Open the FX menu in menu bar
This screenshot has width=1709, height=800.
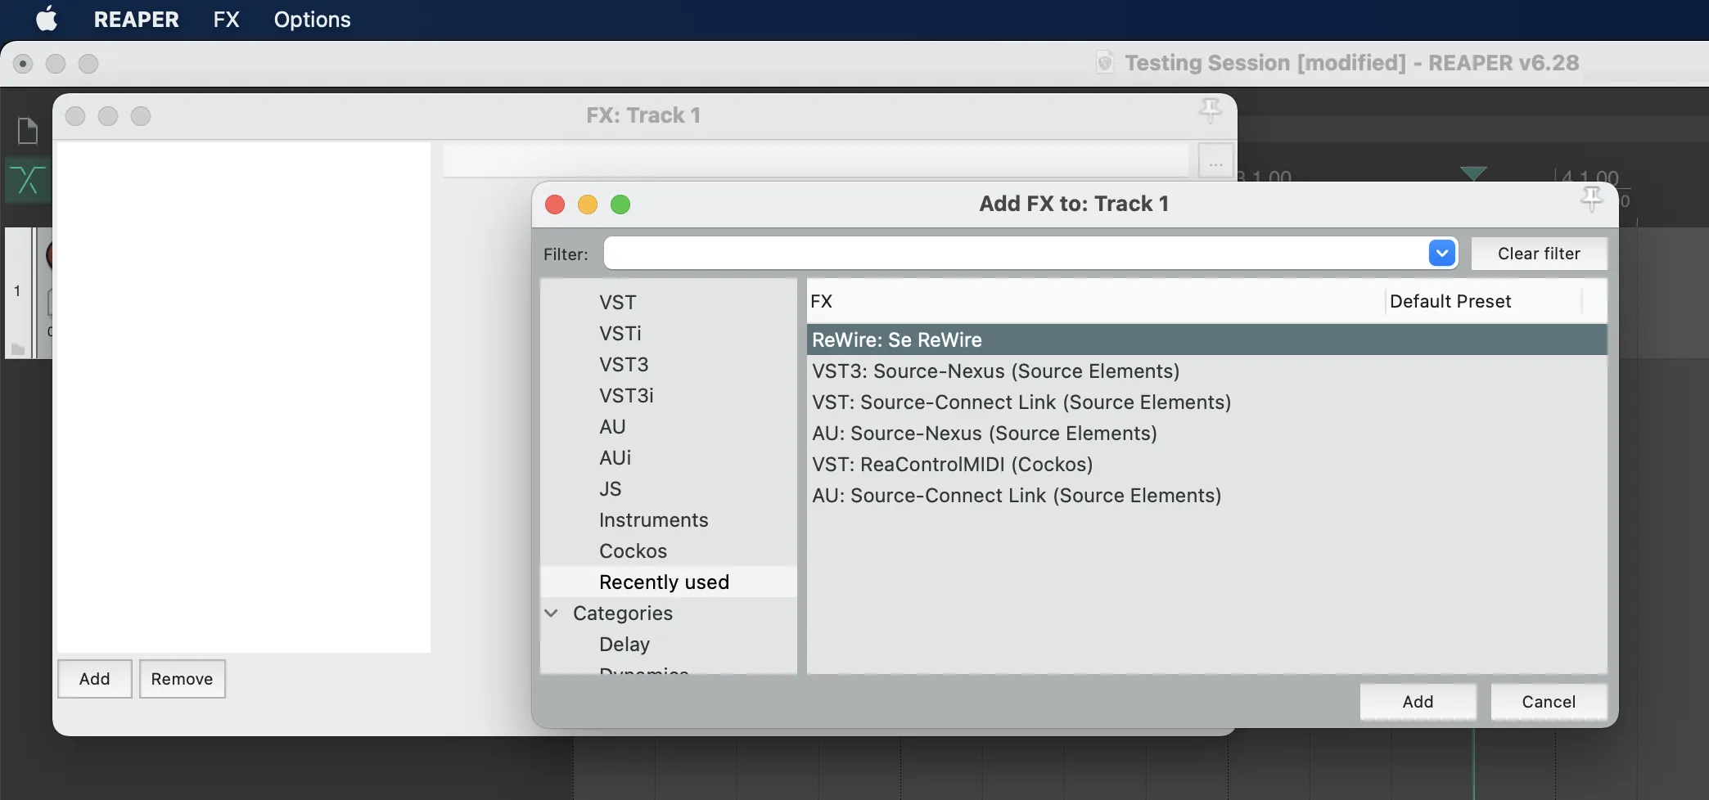pyautogui.click(x=227, y=20)
